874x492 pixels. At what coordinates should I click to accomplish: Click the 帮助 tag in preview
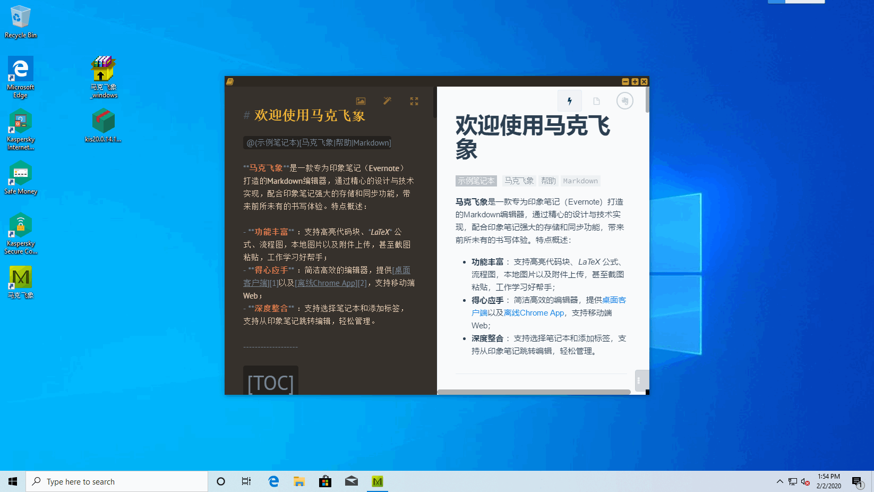tap(549, 181)
